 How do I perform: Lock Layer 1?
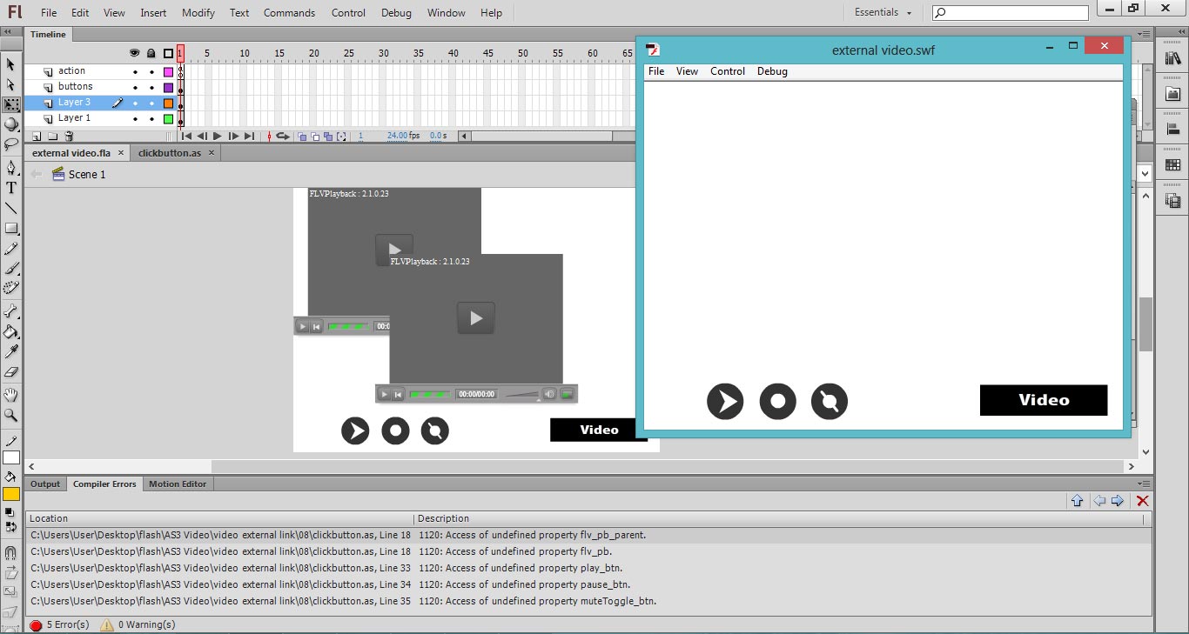point(151,118)
